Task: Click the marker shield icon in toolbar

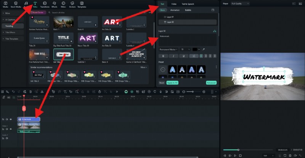Action: (x=155, y=92)
